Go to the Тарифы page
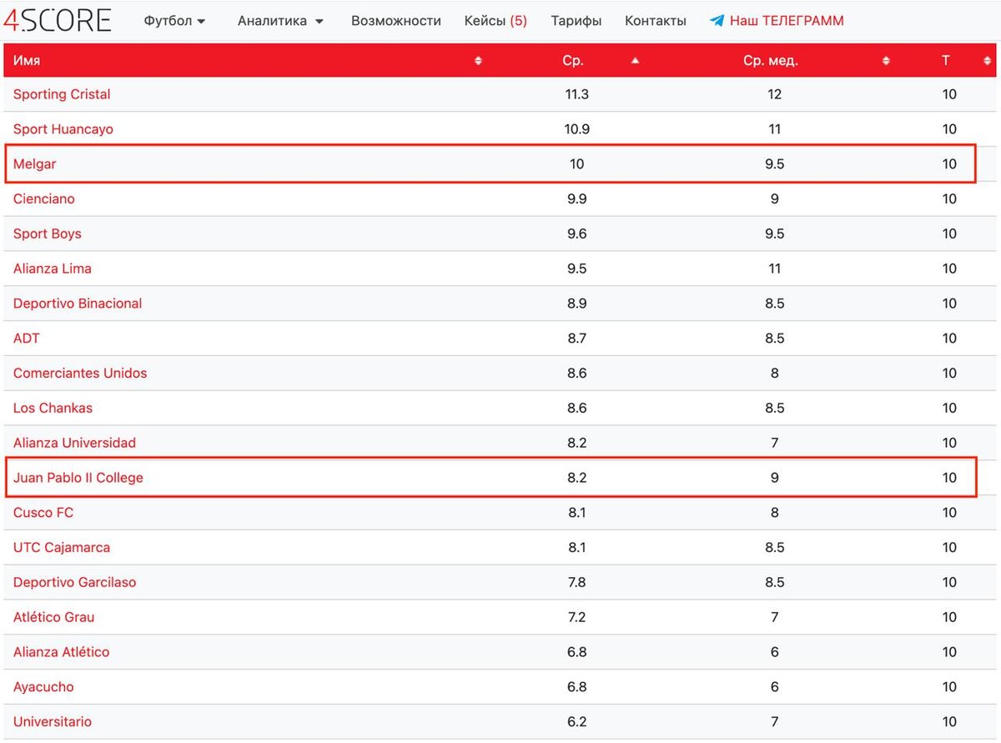The width and height of the screenshot is (1001, 743). (x=576, y=21)
